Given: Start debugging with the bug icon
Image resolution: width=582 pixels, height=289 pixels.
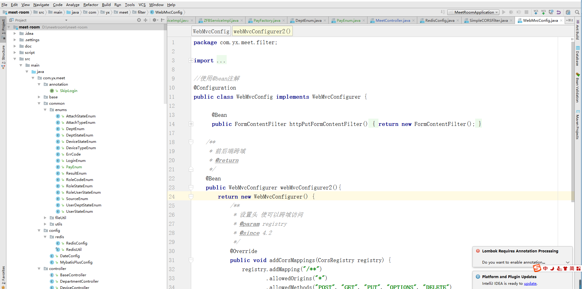Looking at the screenshot, I should (x=511, y=12).
